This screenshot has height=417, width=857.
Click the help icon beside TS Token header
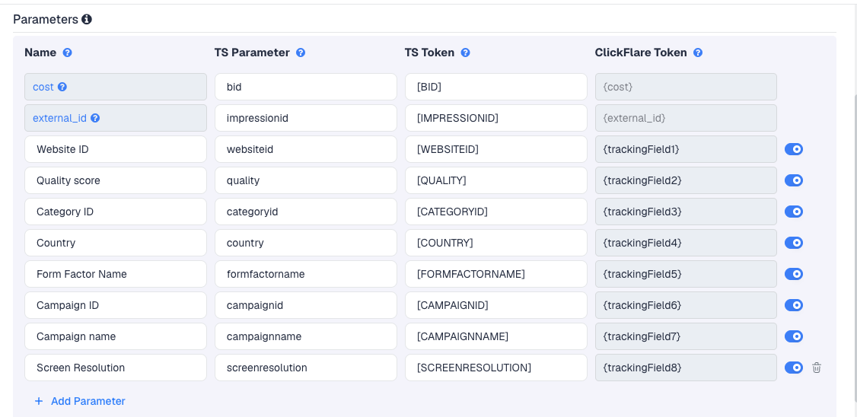pyautogui.click(x=465, y=53)
